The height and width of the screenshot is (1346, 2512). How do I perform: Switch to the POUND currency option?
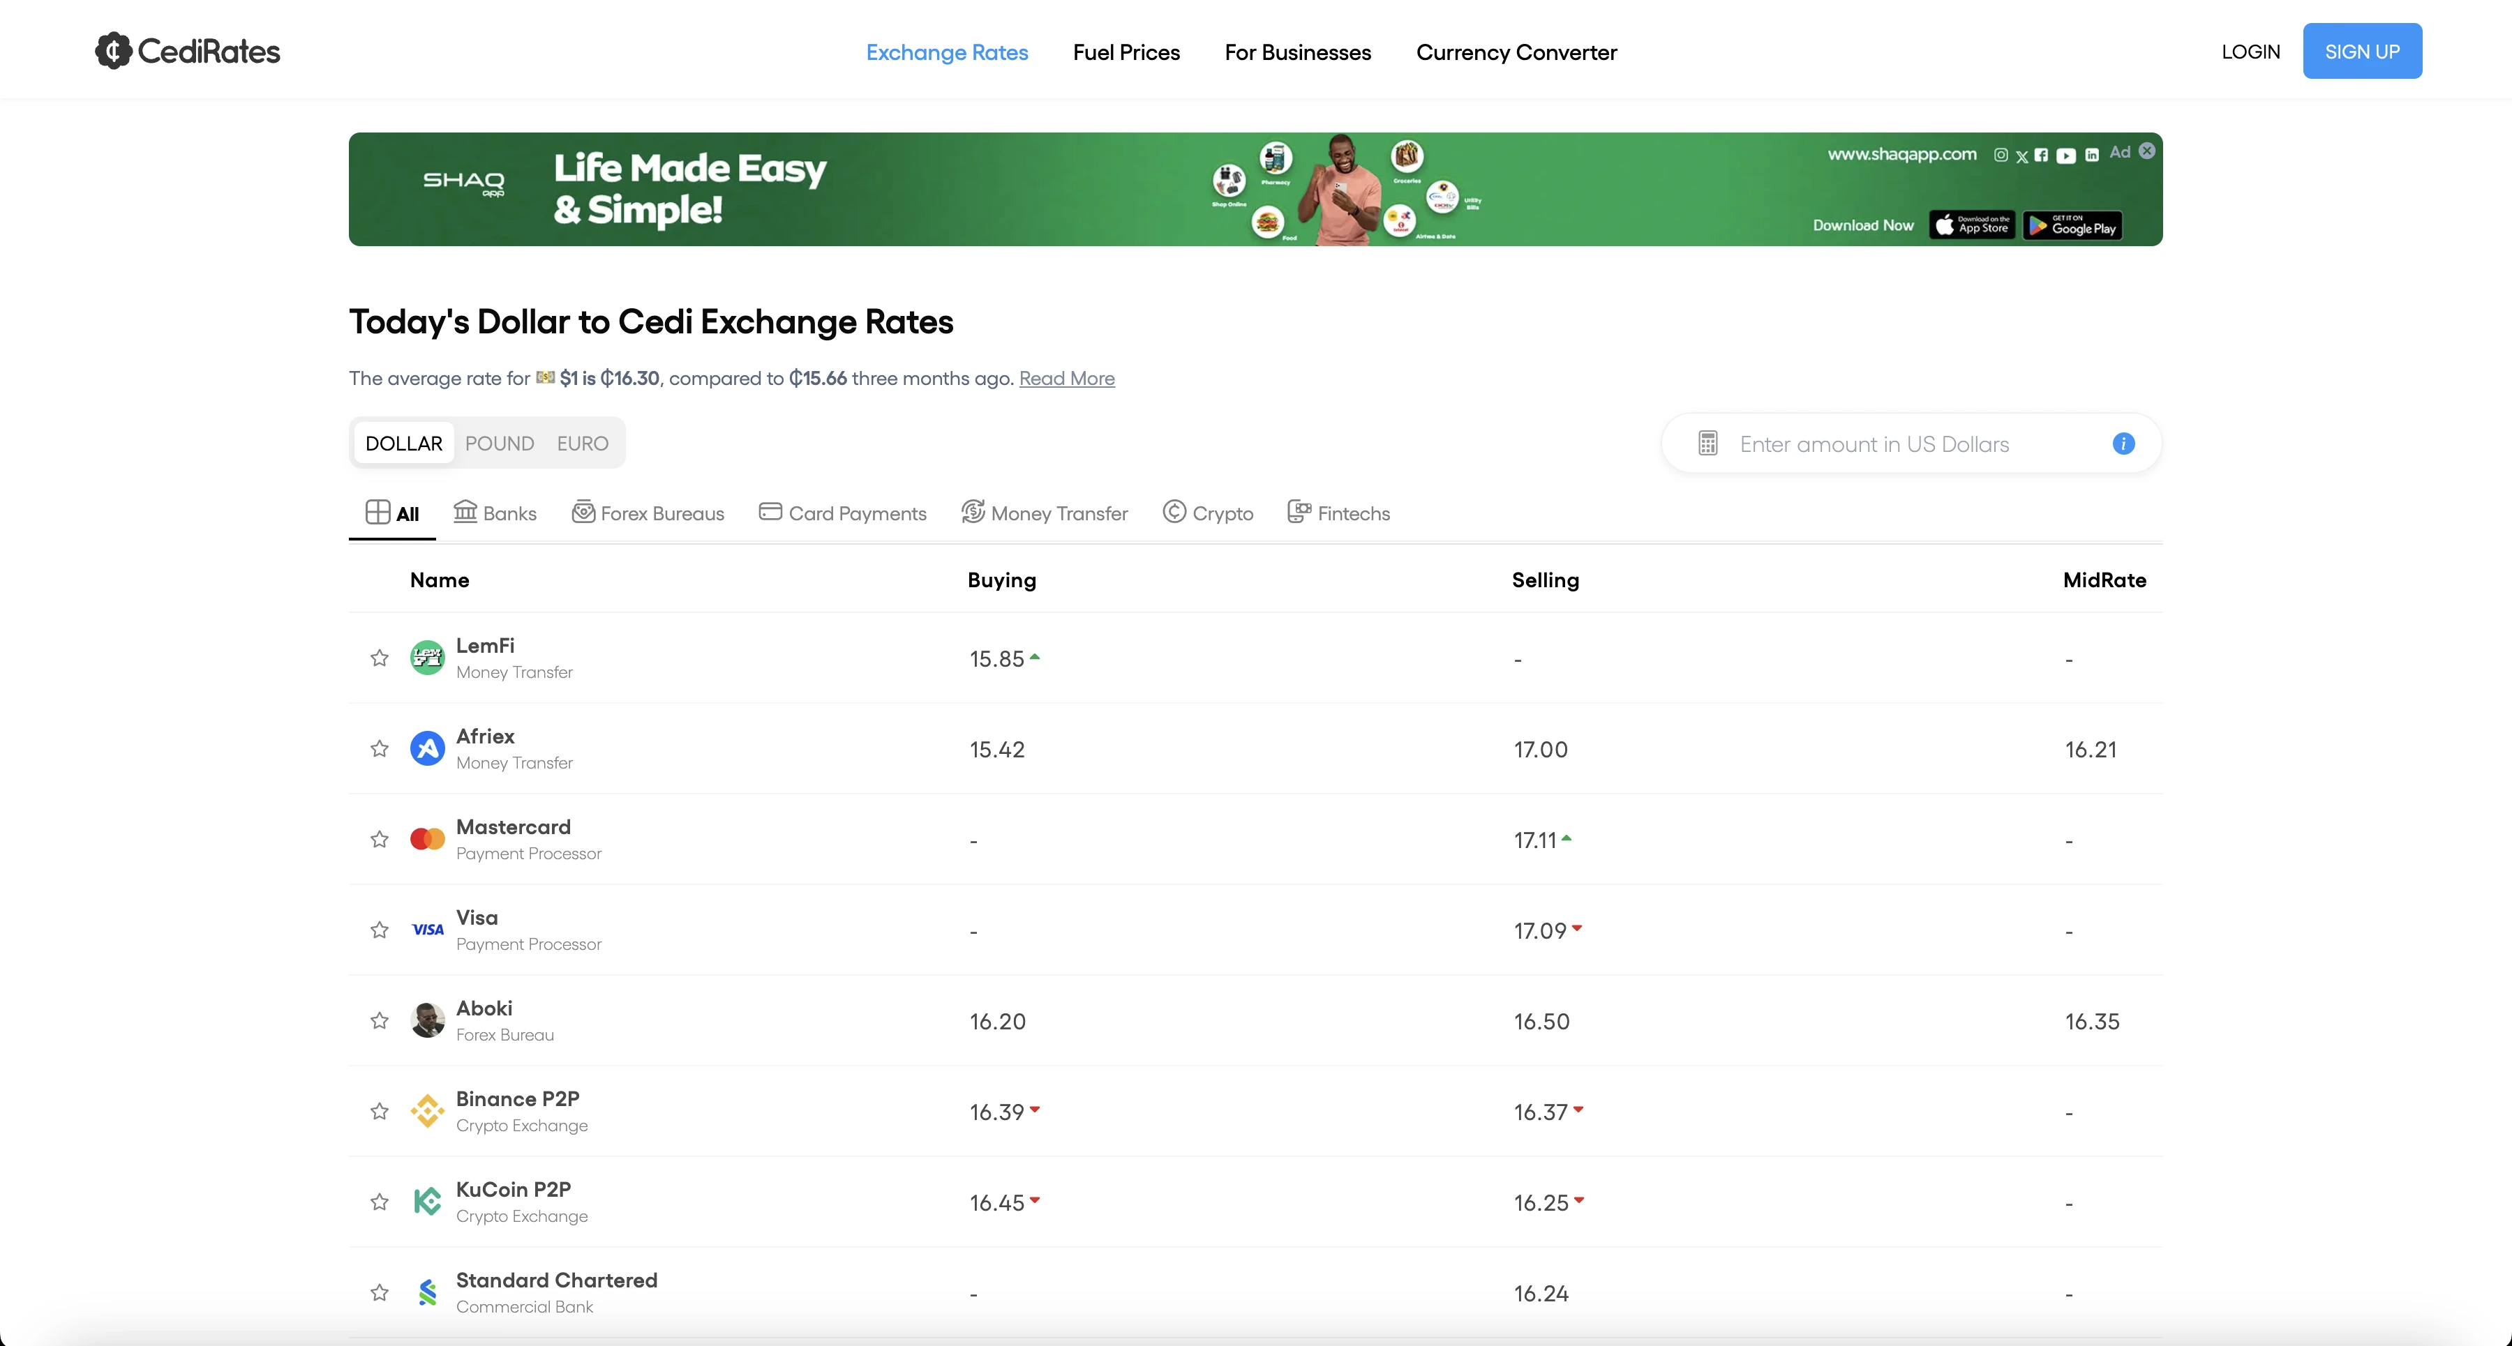click(x=500, y=444)
